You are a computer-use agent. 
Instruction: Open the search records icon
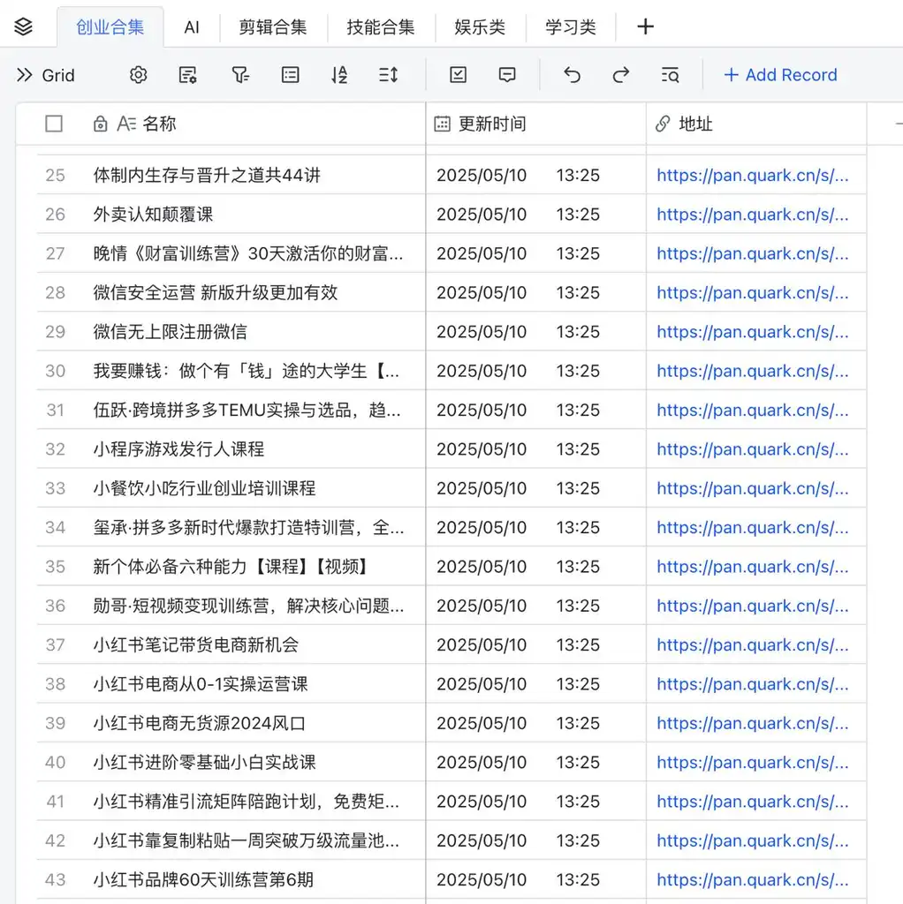click(670, 75)
